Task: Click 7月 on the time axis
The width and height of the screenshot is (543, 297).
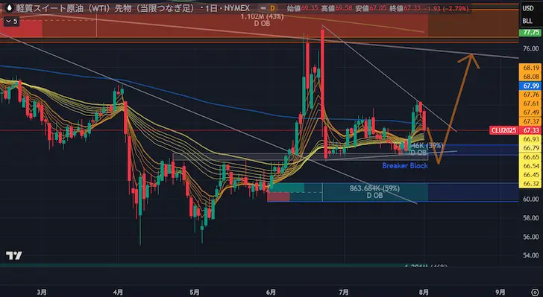Action: pos(345,293)
